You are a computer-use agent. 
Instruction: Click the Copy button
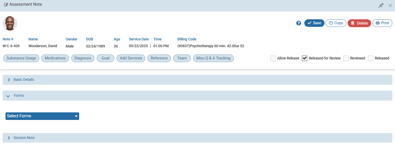pos(336,23)
